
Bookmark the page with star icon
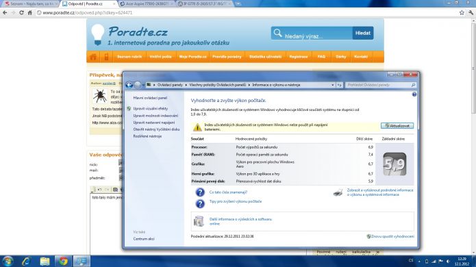tap(462, 13)
